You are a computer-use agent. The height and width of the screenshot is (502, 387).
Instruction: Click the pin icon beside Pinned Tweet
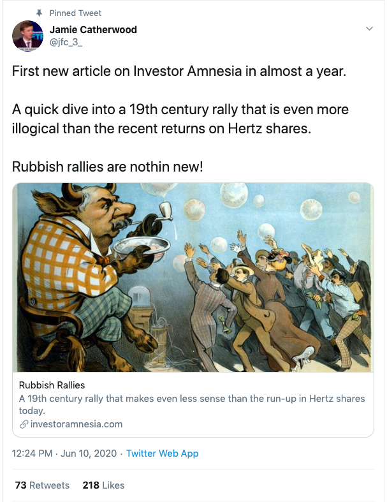40,13
